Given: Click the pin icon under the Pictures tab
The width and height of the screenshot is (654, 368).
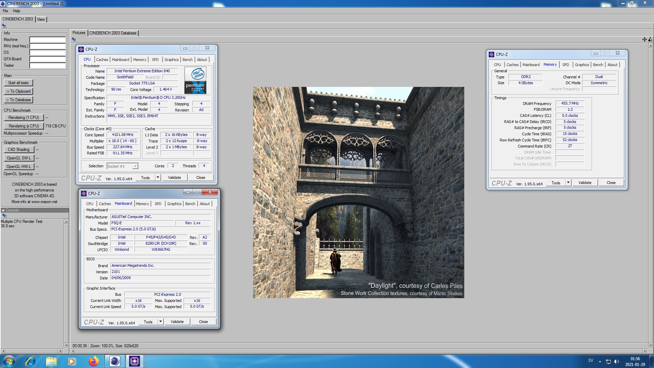Looking at the screenshot, I should (x=74, y=40).
